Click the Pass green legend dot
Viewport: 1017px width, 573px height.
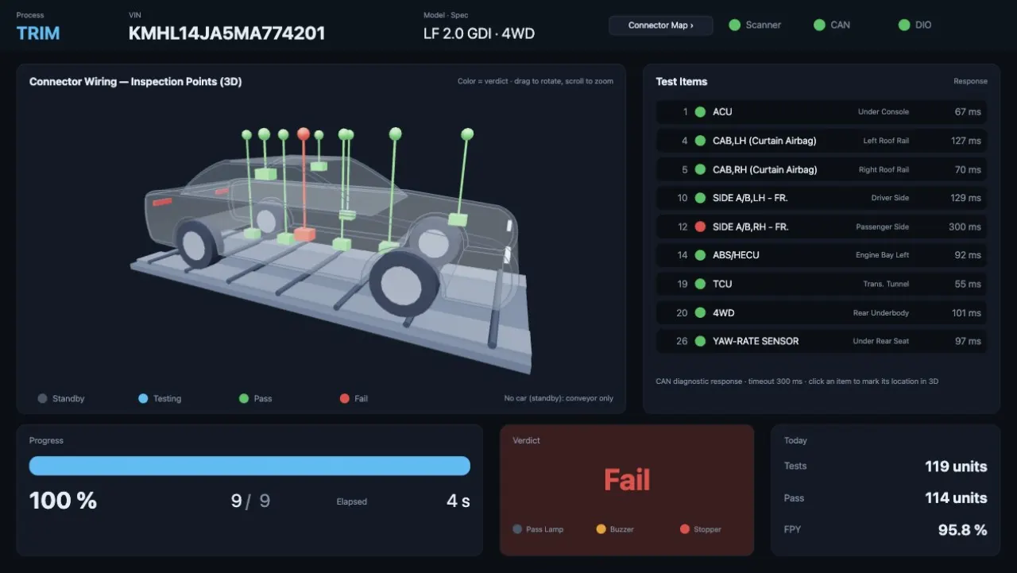click(244, 398)
